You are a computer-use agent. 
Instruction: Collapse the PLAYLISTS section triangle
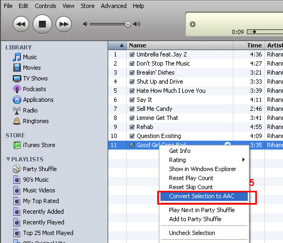(8, 159)
